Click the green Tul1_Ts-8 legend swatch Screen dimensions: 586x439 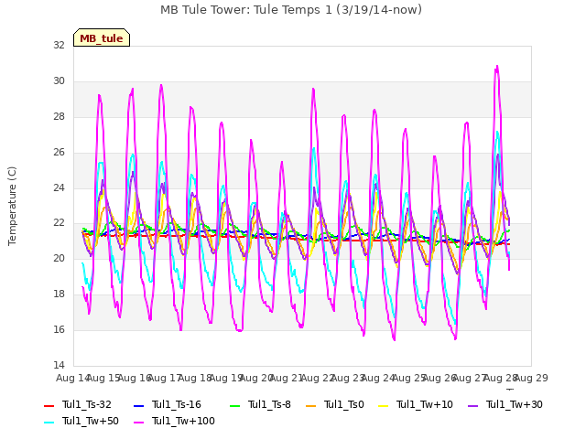pos(234,405)
